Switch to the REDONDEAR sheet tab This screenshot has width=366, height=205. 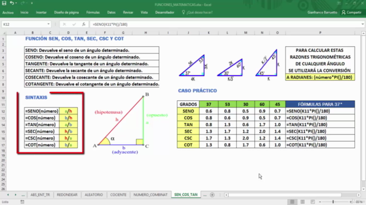click(67, 195)
